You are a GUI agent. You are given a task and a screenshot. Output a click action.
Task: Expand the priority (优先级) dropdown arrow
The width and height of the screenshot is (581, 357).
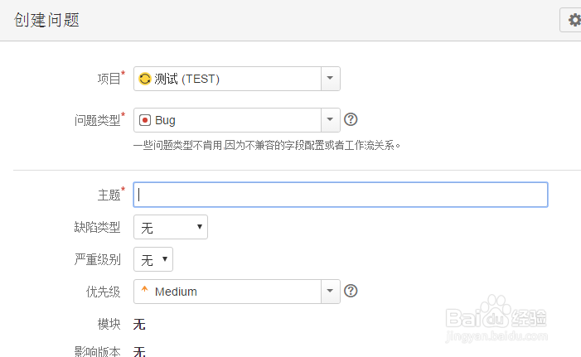pos(330,292)
